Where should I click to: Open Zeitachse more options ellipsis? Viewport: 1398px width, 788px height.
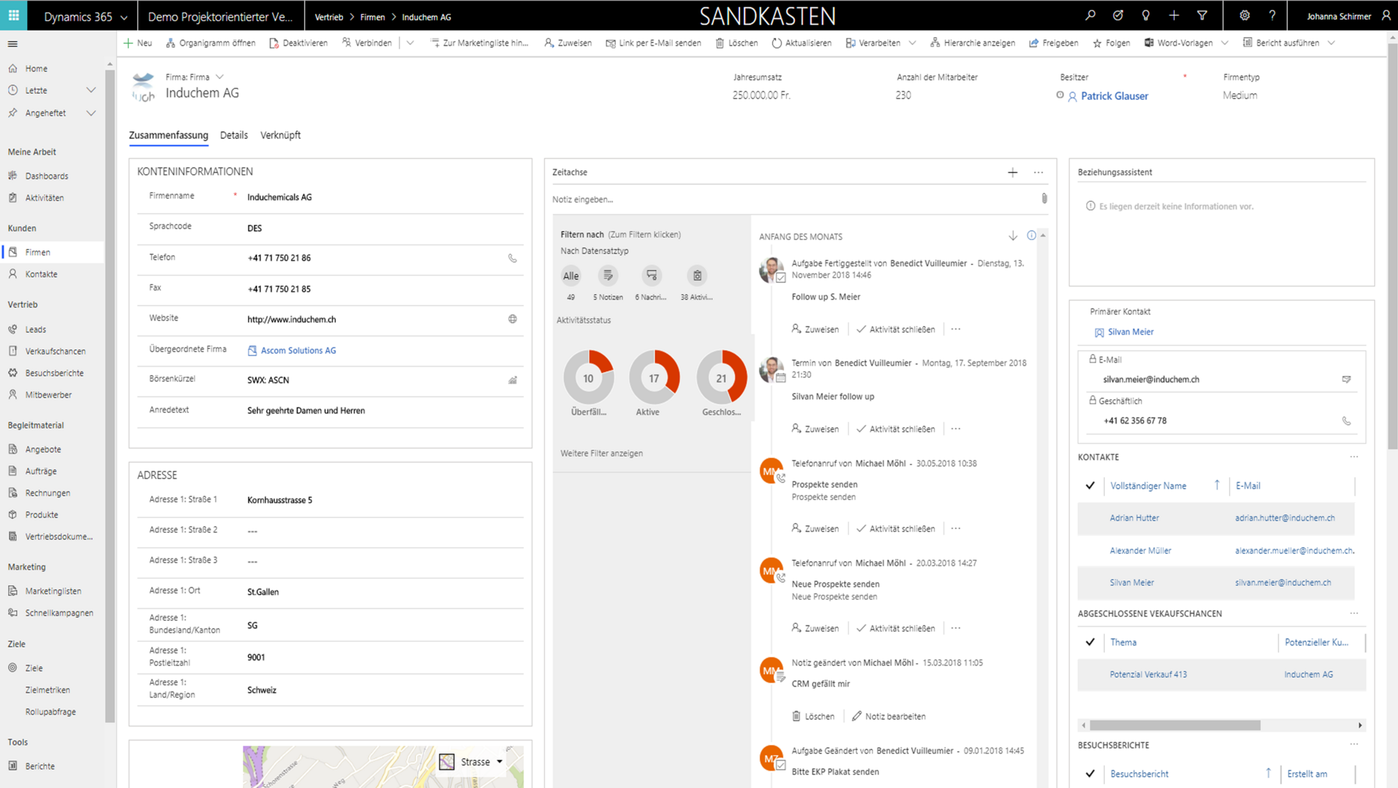click(x=1039, y=172)
